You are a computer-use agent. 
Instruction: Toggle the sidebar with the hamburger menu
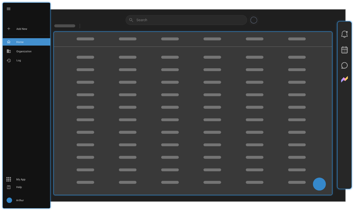(8, 9)
